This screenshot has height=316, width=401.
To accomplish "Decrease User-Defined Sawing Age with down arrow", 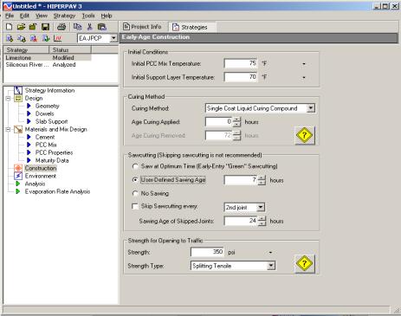I will tap(262, 183).
